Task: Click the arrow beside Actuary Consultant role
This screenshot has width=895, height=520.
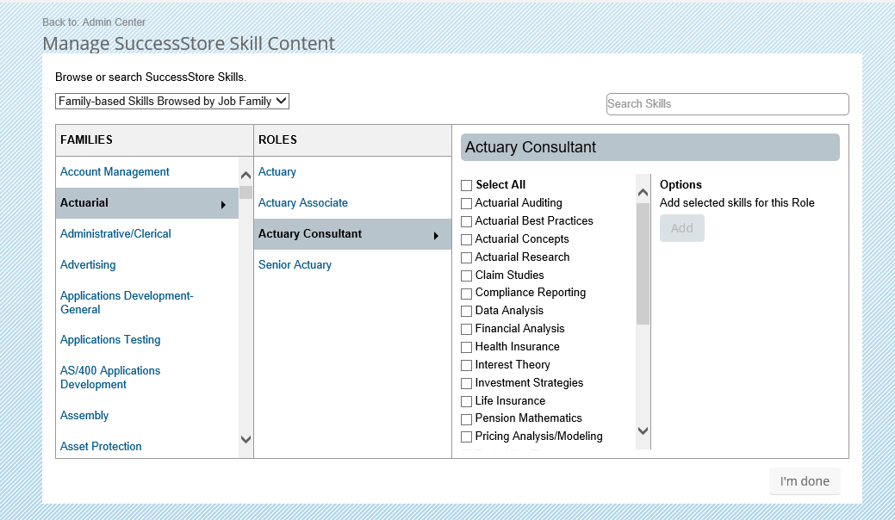Action: [436, 236]
